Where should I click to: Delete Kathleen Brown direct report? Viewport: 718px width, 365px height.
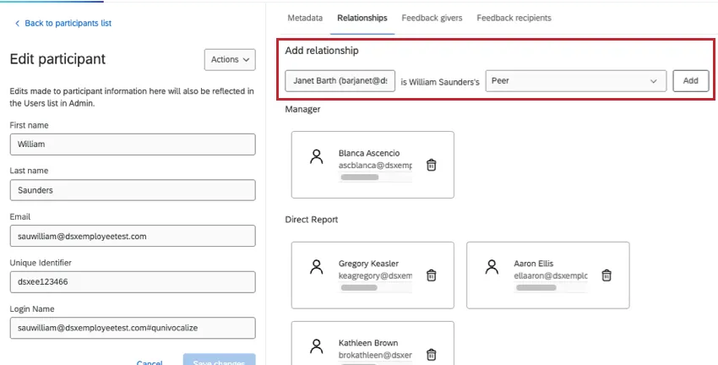[431, 355]
